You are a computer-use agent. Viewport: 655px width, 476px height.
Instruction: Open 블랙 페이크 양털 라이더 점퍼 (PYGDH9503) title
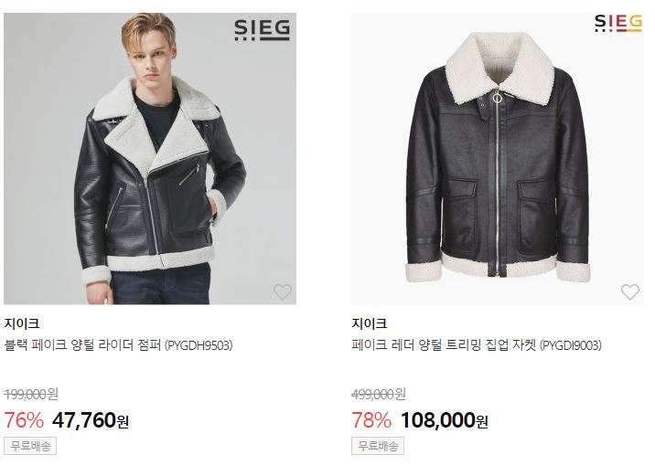coord(118,345)
